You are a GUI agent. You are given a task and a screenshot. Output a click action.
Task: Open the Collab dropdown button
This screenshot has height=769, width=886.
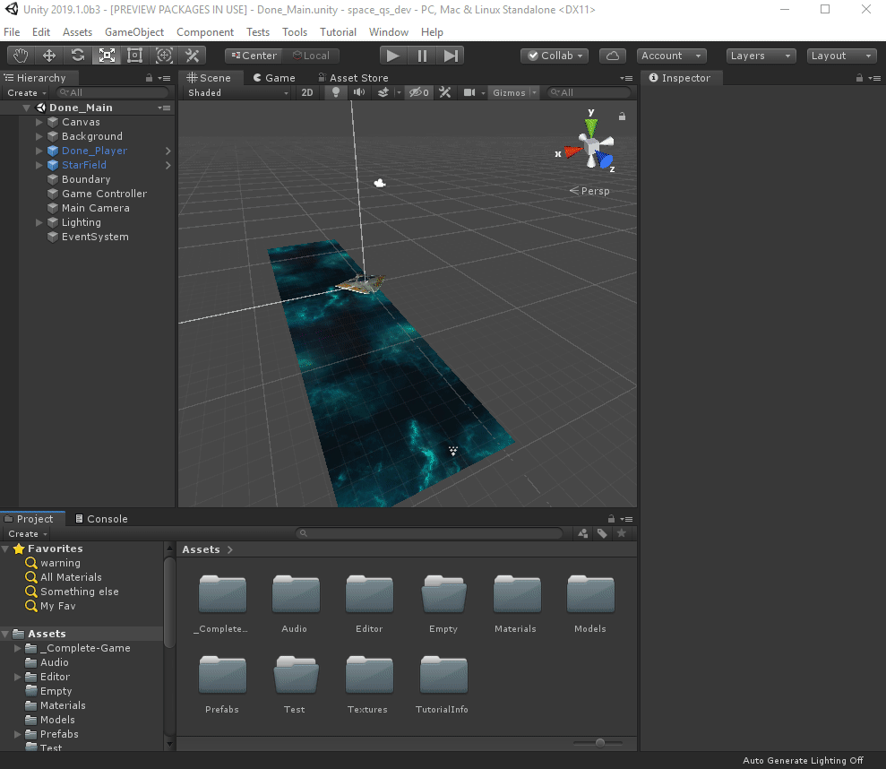click(x=554, y=55)
